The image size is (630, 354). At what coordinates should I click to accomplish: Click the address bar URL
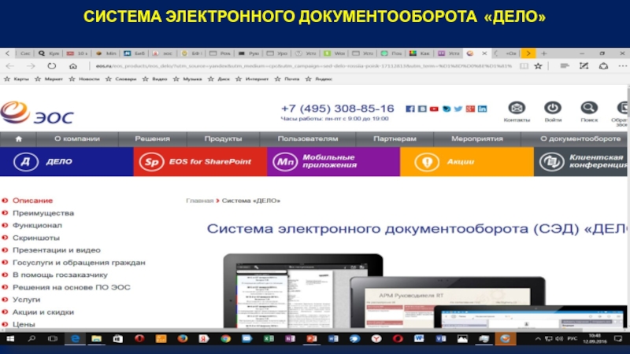click(304, 66)
